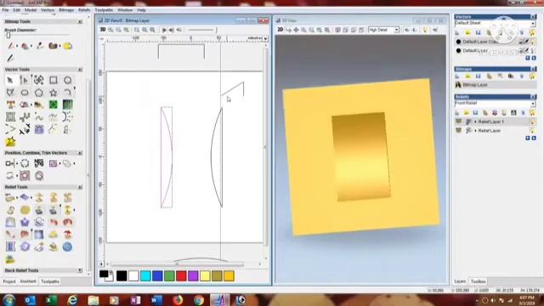Select the Relief Layer 1 row

pyautogui.click(x=496, y=122)
